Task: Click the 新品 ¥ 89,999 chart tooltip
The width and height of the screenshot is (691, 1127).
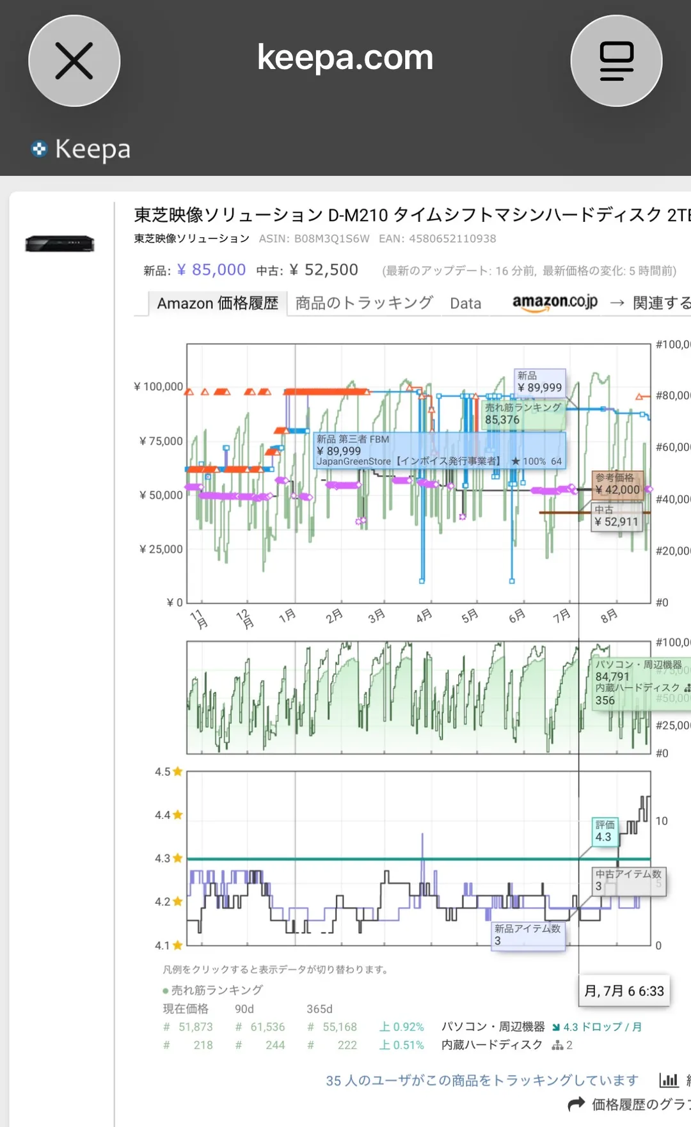Action: pyautogui.click(x=540, y=382)
